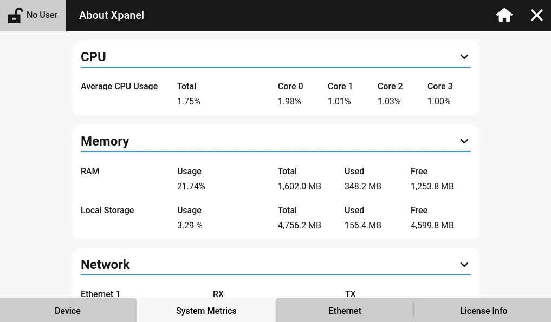Screen dimensions: 551x322
Task: Click the Memory section heading
Action: (x=105, y=141)
